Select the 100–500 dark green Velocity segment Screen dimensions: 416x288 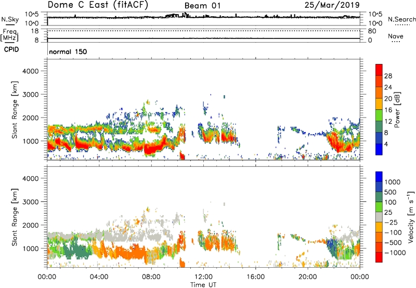[379, 197]
